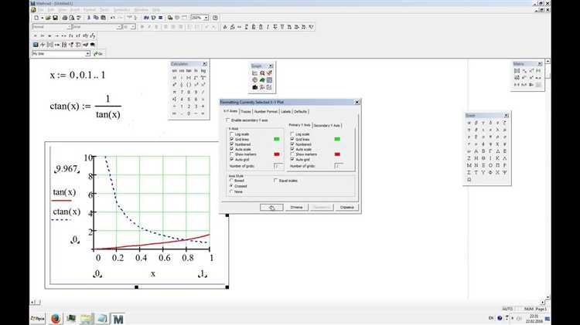
Task: Check the X-Axis Show markers checkbox
Action: pyautogui.click(x=231, y=154)
